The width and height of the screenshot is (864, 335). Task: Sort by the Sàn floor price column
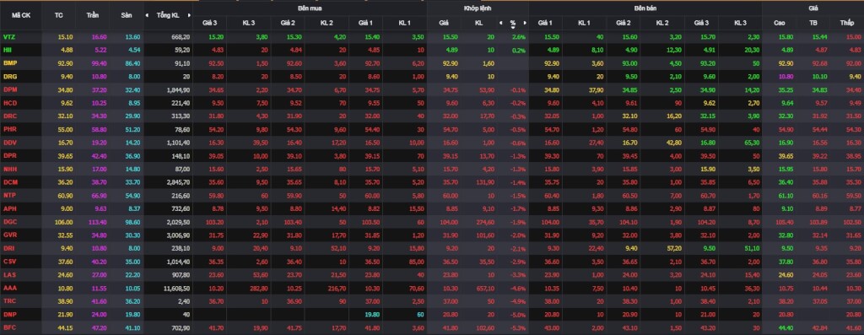[x=127, y=15]
